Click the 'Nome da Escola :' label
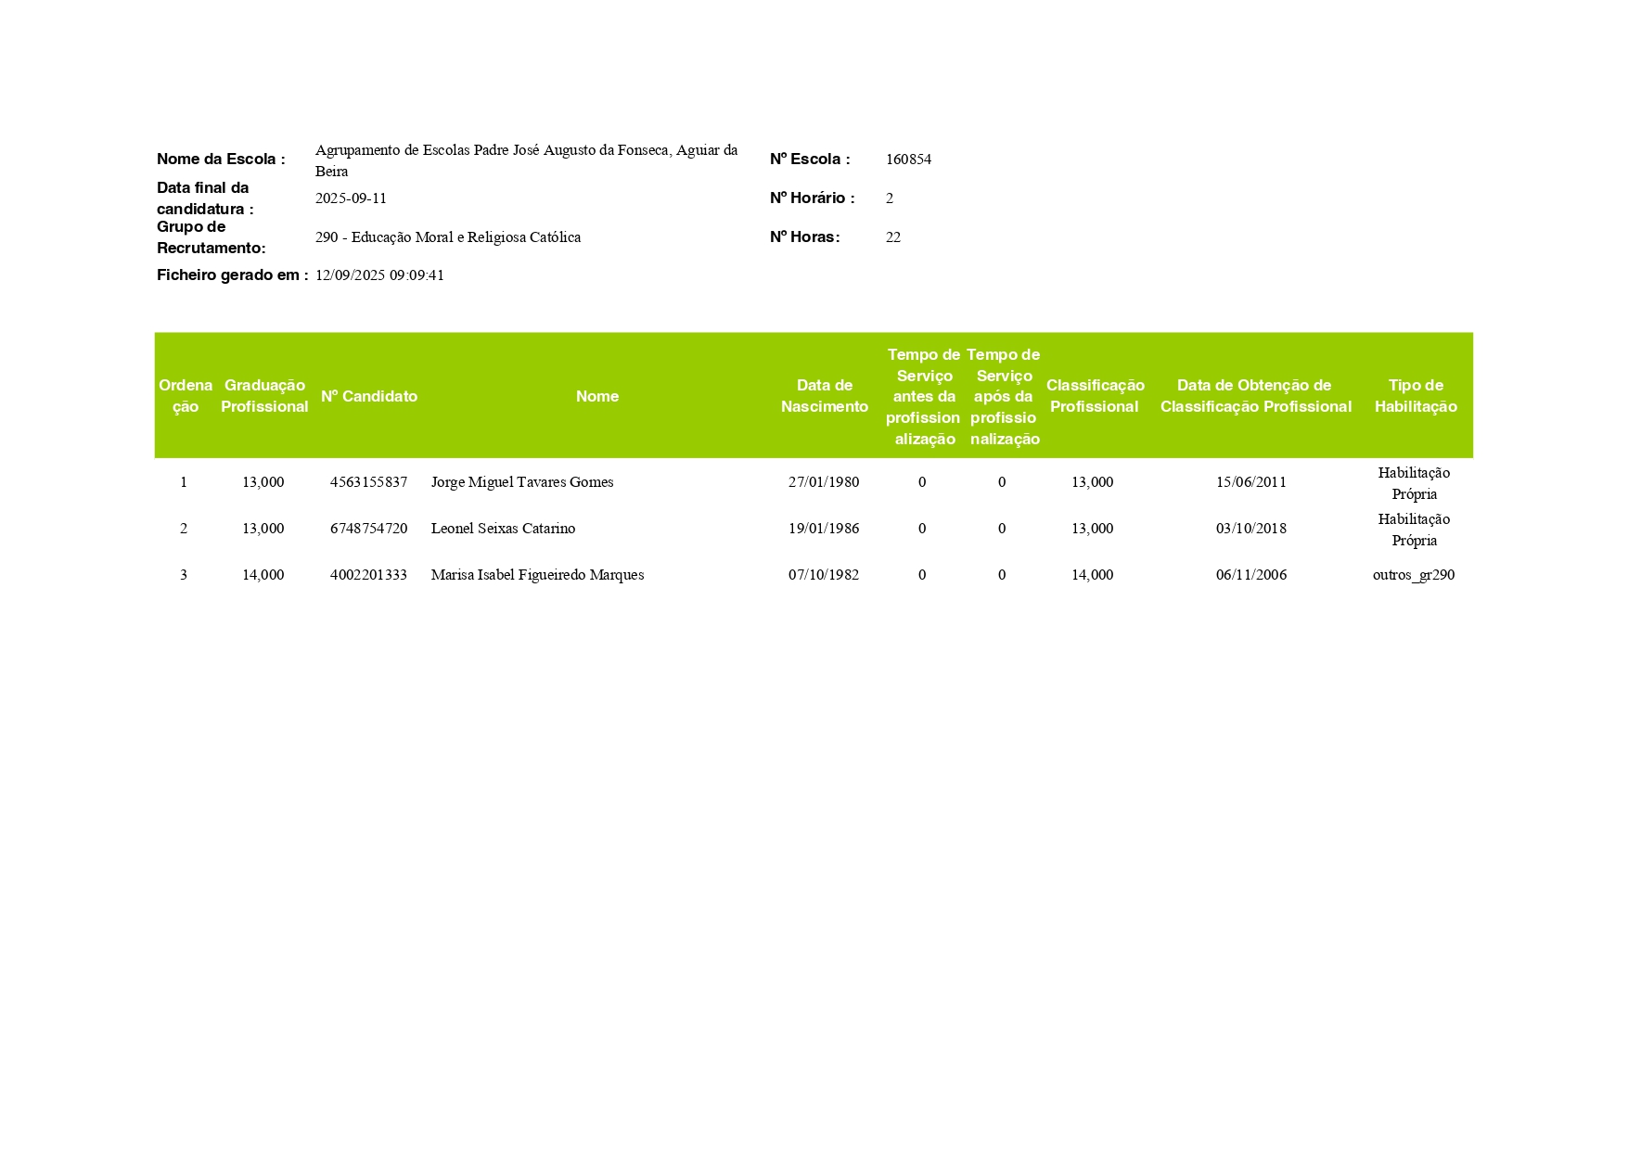The width and height of the screenshot is (1628, 1150). pyautogui.click(x=221, y=160)
